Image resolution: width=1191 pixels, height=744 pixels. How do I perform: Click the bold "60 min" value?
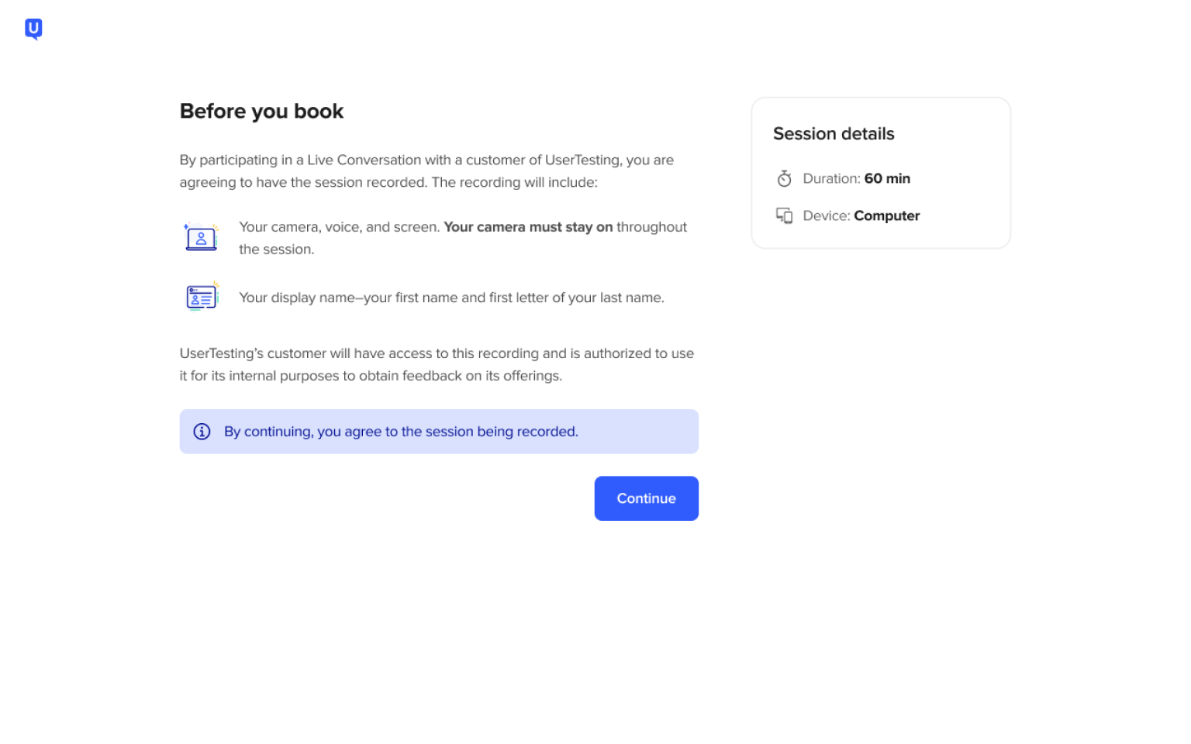tap(887, 178)
